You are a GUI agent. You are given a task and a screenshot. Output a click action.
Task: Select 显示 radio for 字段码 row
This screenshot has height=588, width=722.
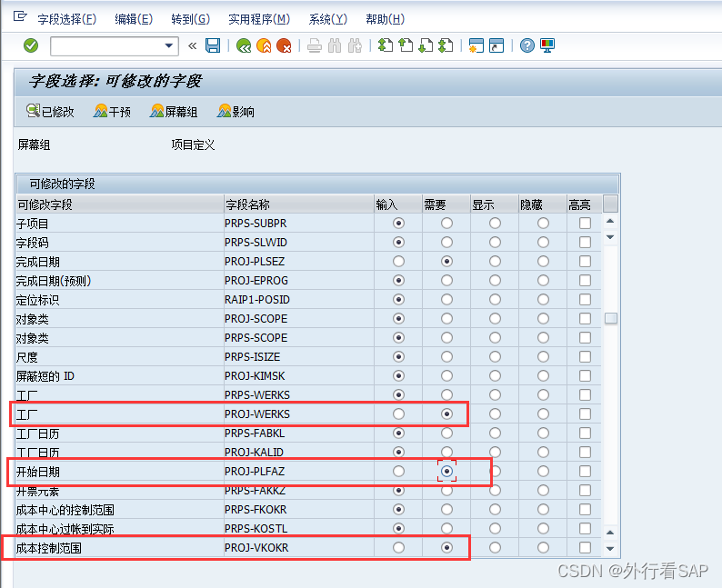tap(495, 242)
